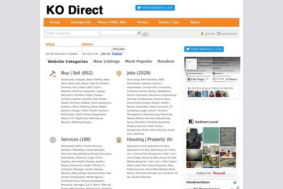The width and height of the screenshot is (283, 189).
Task: Click the header Follow @KoDirect_Local button
Action: [x=155, y=8]
